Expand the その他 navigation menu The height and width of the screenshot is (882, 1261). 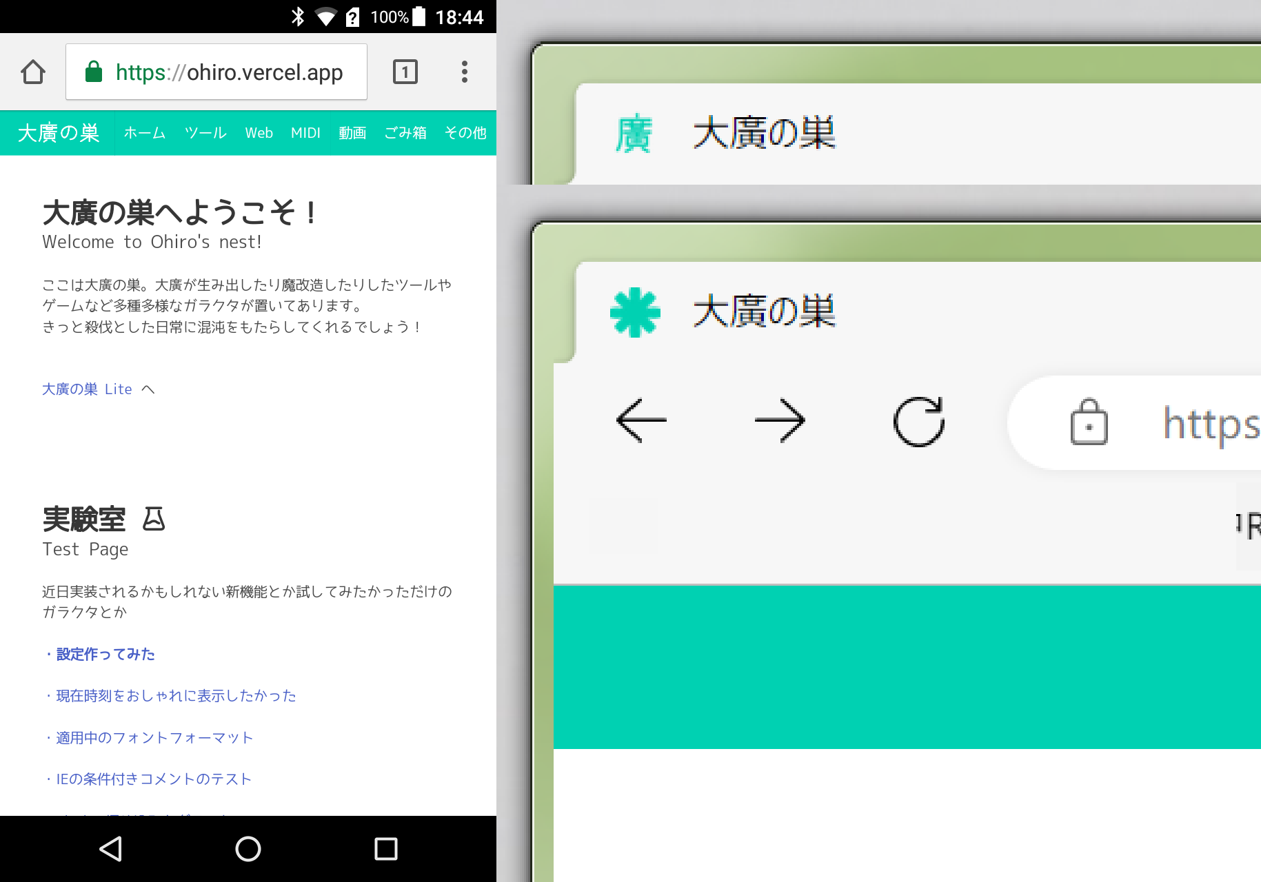pyautogui.click(x=465, y=133)
